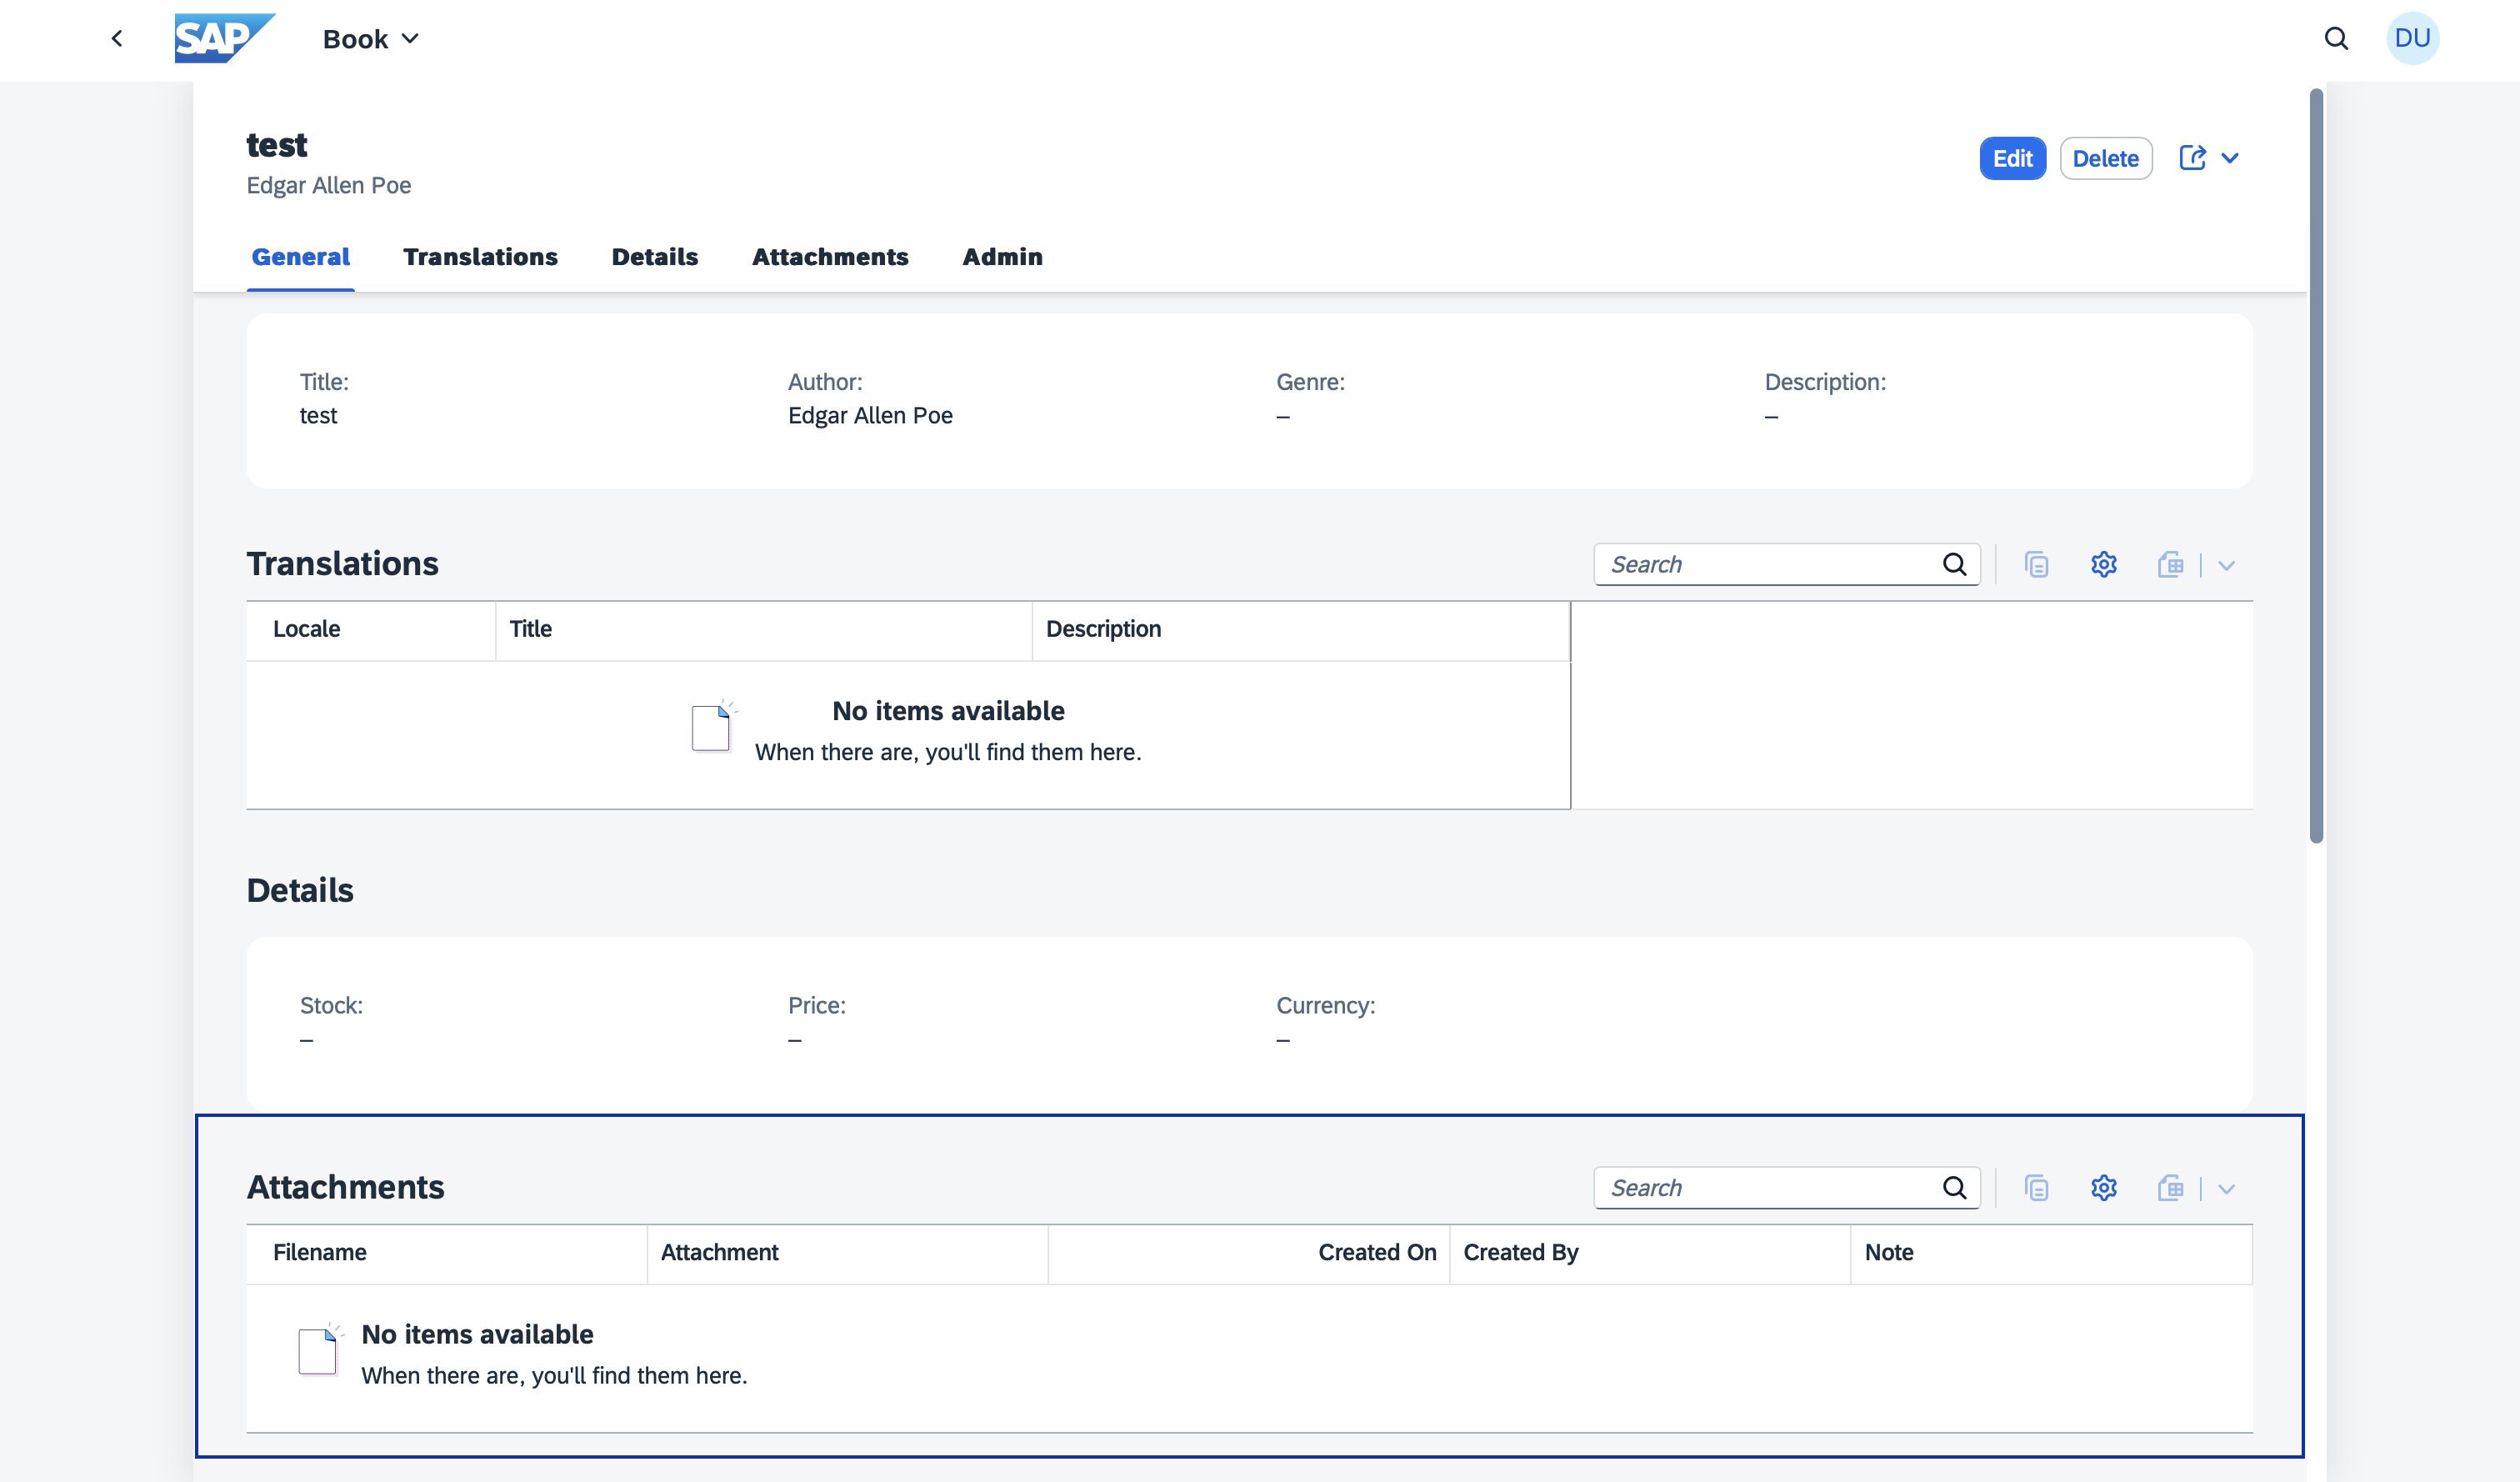Expand Translations export options chevron
The image size is (2520, 1482).
point(2226,565)
